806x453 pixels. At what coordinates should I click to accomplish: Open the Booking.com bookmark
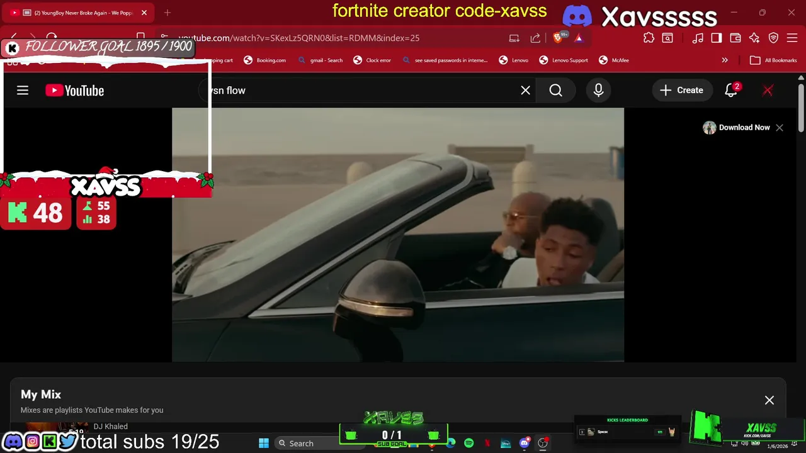pyautogui.click(x=265, y=60)
